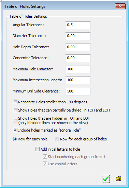Enable Recognize Holes smaller than 180 degrees
The image size is (129, 188).
(15, 102)
